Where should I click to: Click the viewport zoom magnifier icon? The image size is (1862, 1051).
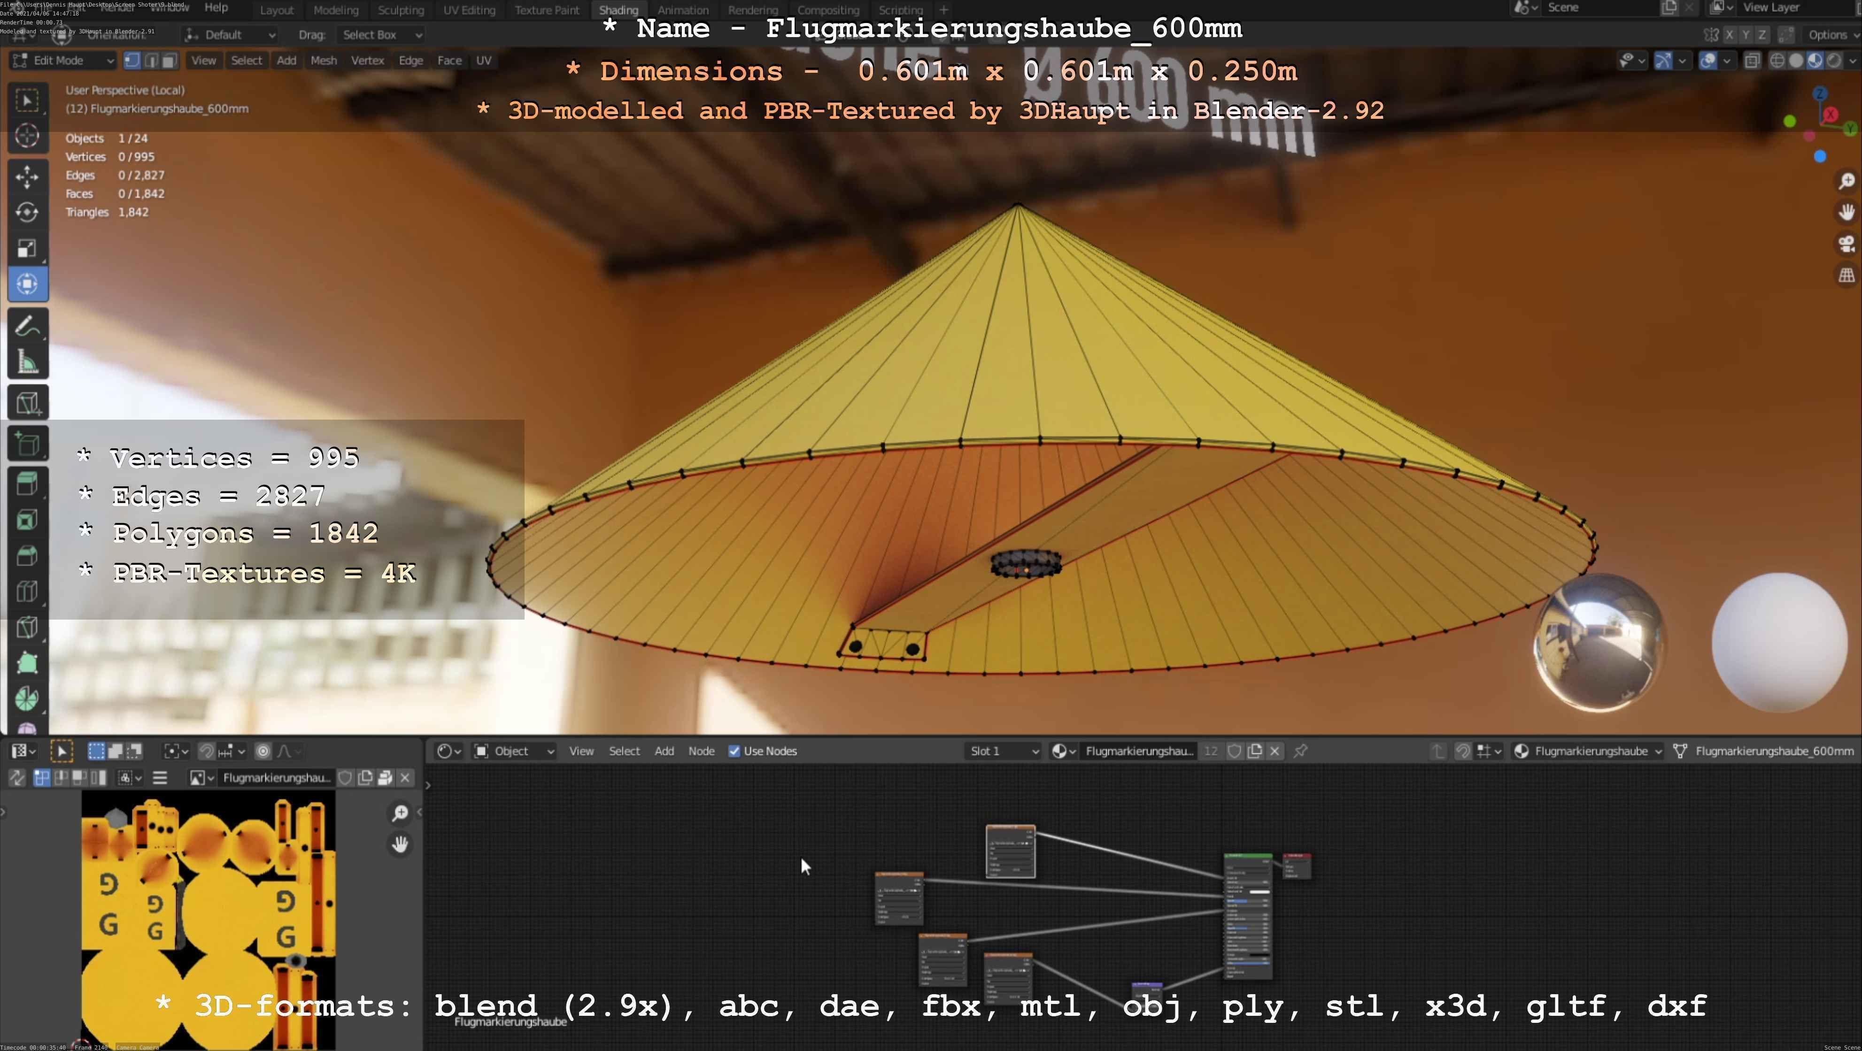click(x=1847, y=181)
